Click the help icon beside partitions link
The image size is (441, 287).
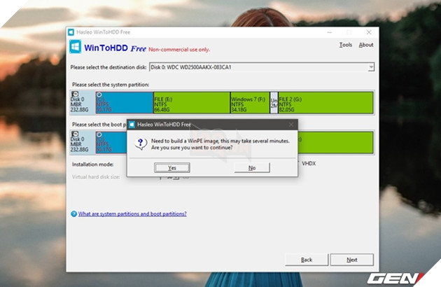click(x=73, y=213)
